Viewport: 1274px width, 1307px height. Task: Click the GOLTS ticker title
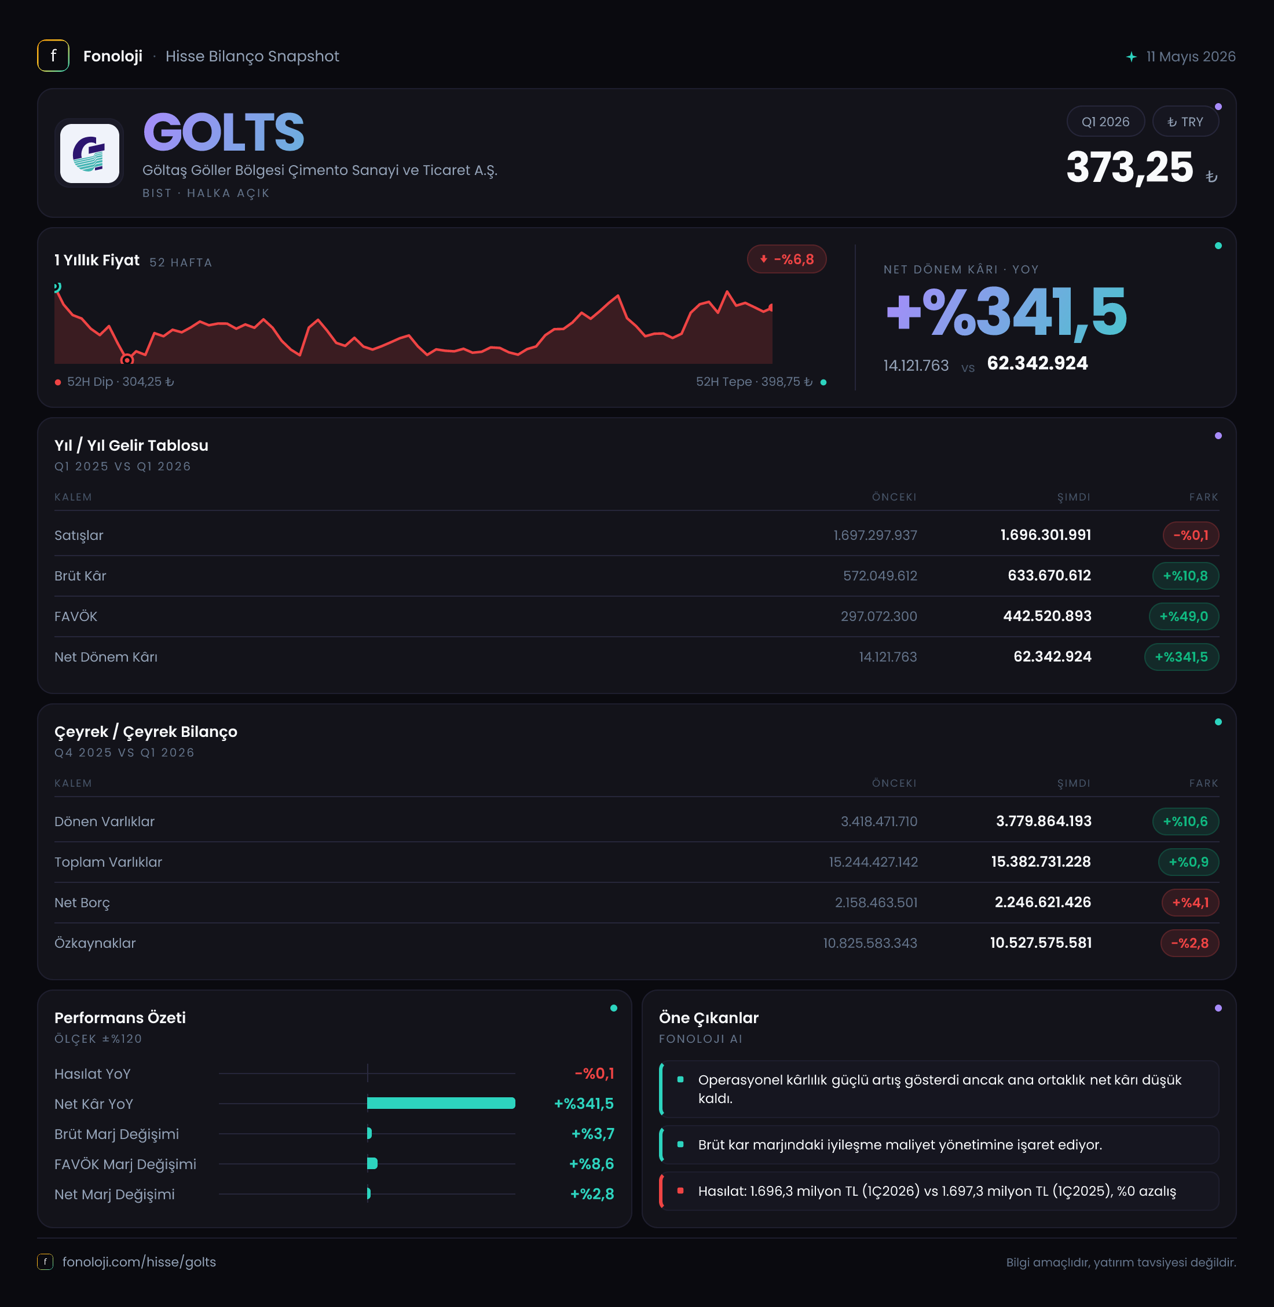[224, 132]
